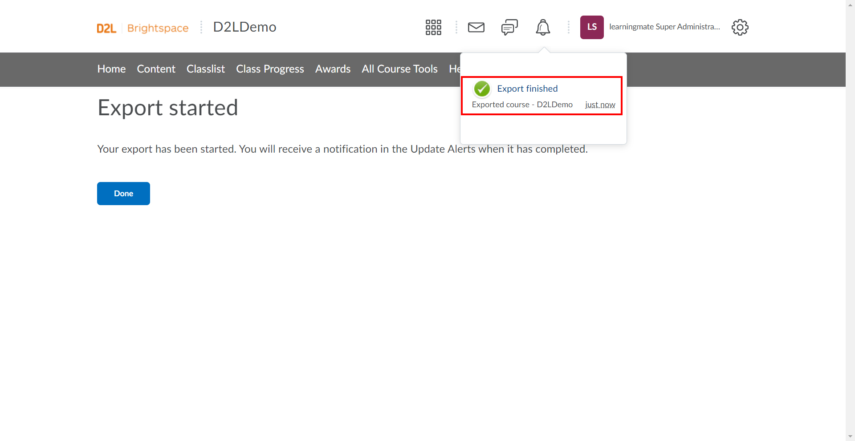Click the scrollbar down arrow
This screenshot has width=855, height=441.
point(850,437)
